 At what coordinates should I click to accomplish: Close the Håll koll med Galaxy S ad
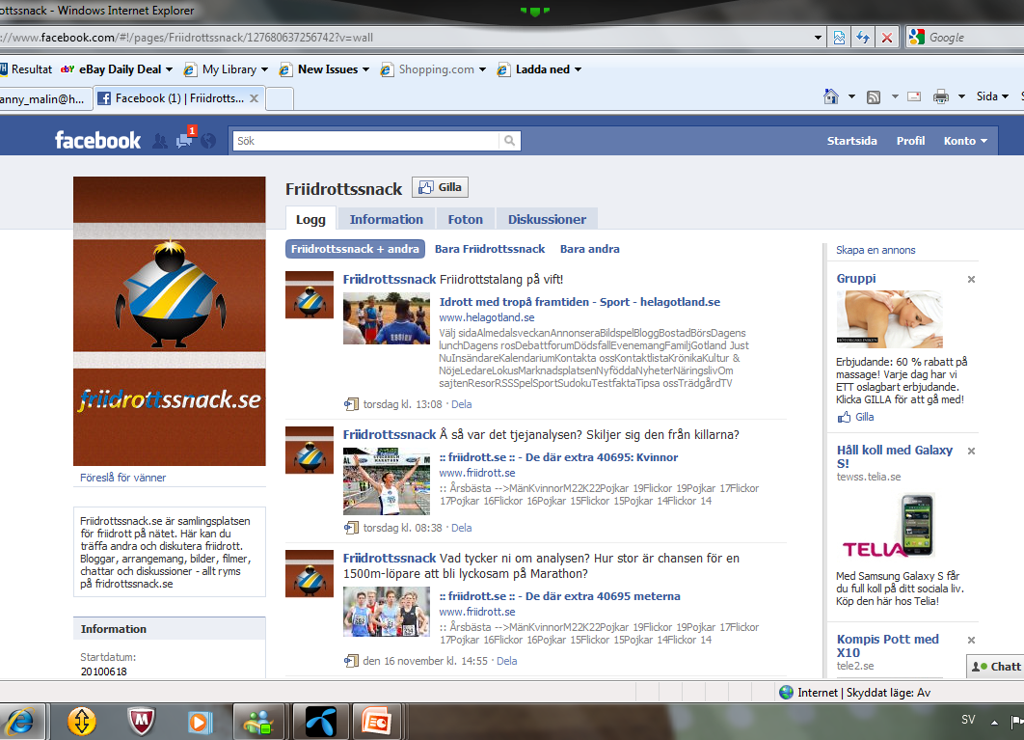(x=971, y=452)
